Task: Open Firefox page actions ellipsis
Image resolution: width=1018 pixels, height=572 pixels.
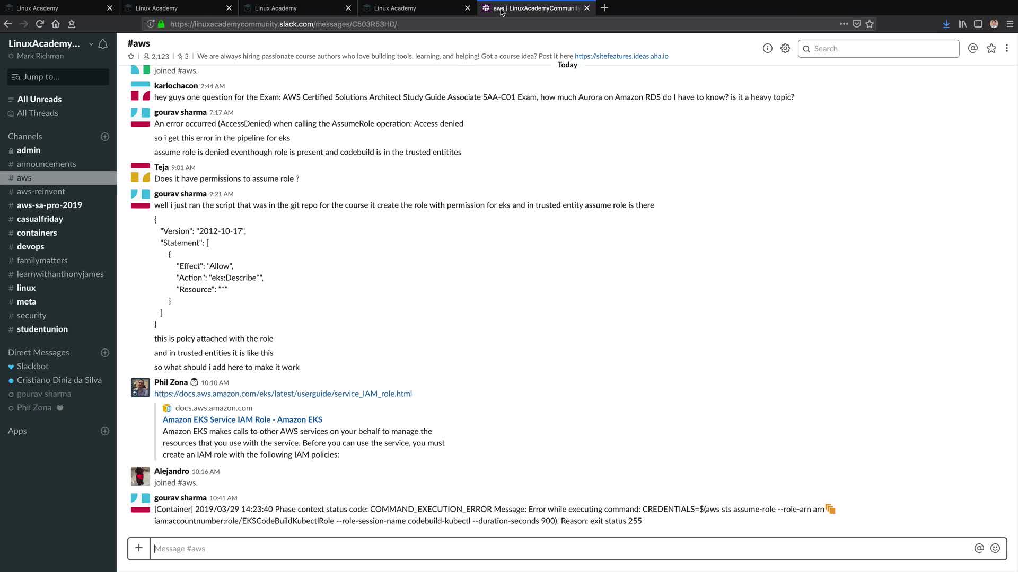Action: click(844, 24)
